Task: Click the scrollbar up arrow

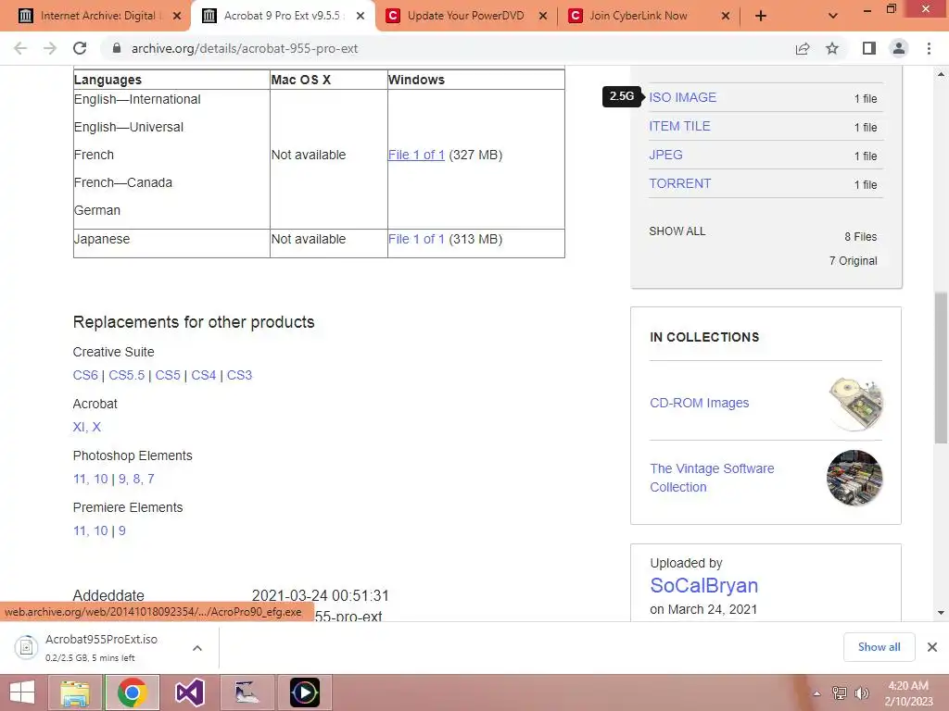Action: pos(941,74)
